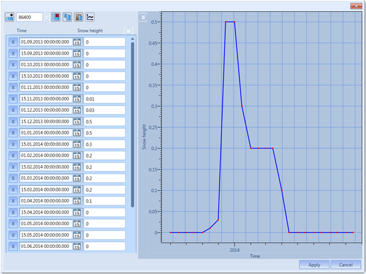Open calendar for 15.12.2013 row

pos(77,121)
